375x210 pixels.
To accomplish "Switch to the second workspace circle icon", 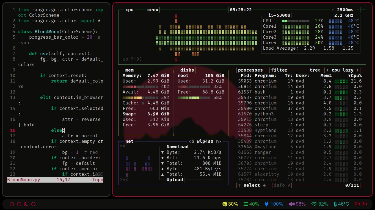I will pos(19,204).
